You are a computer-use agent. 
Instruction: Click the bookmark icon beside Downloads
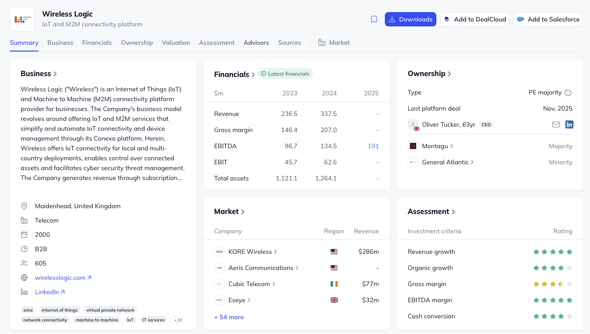tap(374, 19)
